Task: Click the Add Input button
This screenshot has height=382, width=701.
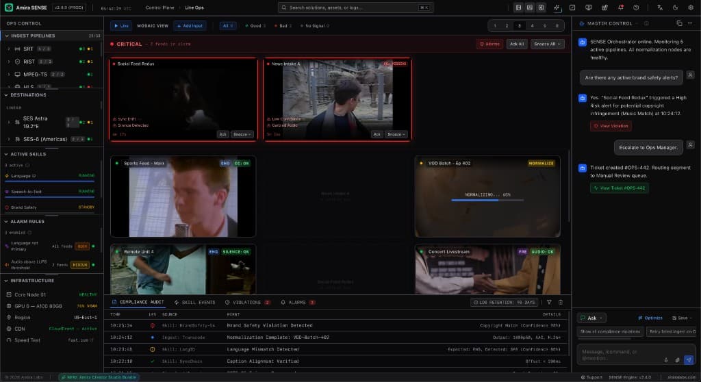Action: coord(190,26)
